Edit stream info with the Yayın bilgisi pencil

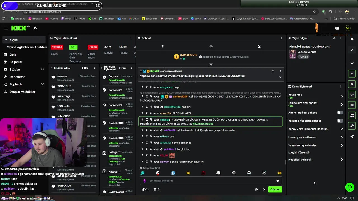point(334,38)
